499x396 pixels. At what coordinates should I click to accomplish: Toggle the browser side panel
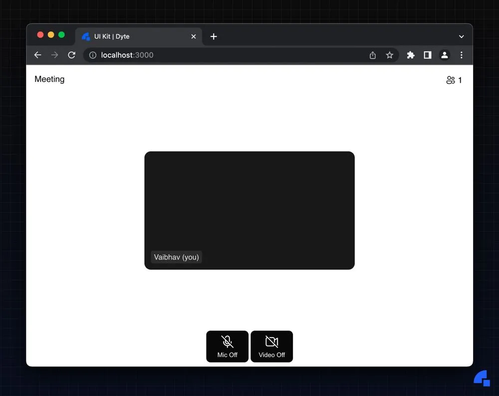tap(428, 55)
